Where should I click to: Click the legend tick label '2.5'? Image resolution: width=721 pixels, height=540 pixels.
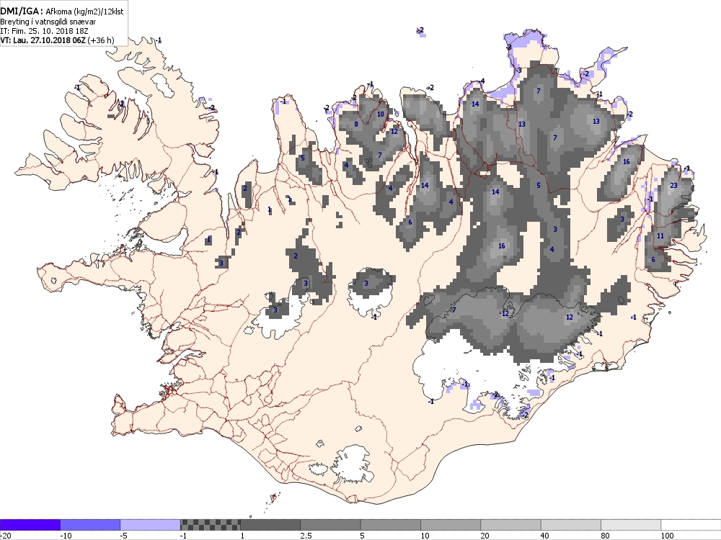(305, 536)
